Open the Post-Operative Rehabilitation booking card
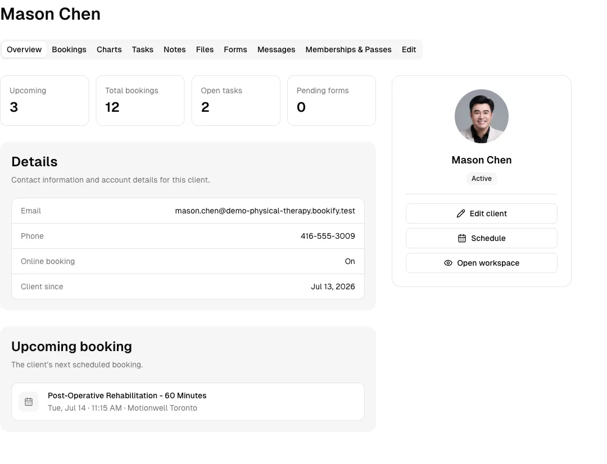 point(188,402)
